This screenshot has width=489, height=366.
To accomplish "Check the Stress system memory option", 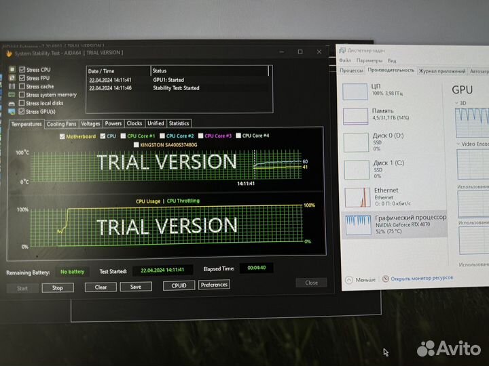I will [x=22, y=95].
